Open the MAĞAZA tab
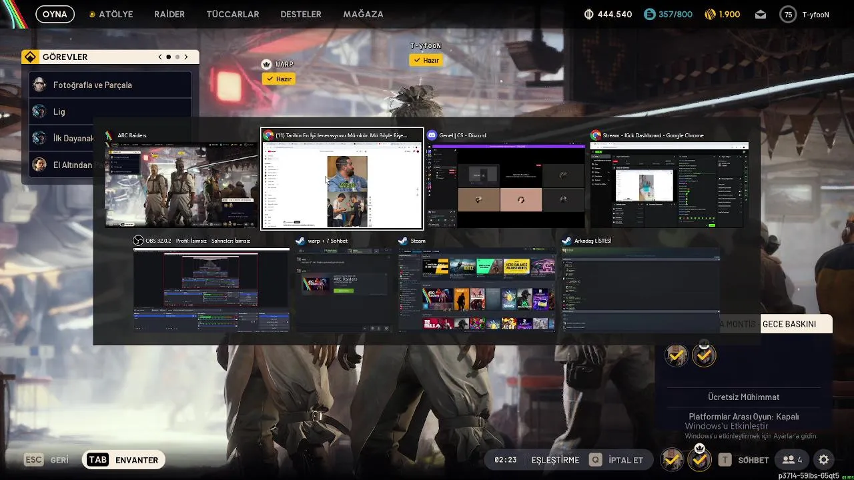 coord(363,14)
